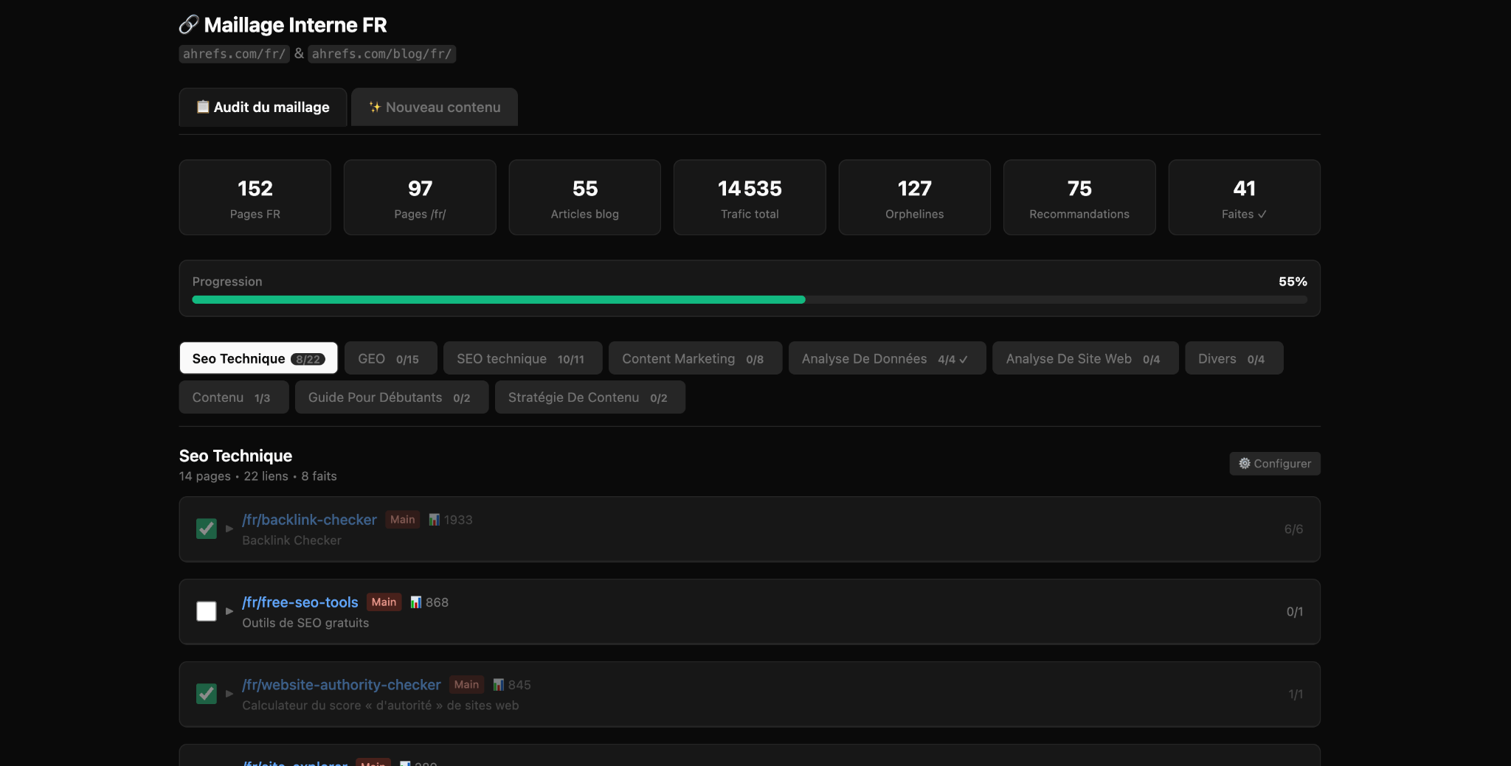Expand the /fr/backlink-checker row
1511x766 pixels.
[229, 529]
